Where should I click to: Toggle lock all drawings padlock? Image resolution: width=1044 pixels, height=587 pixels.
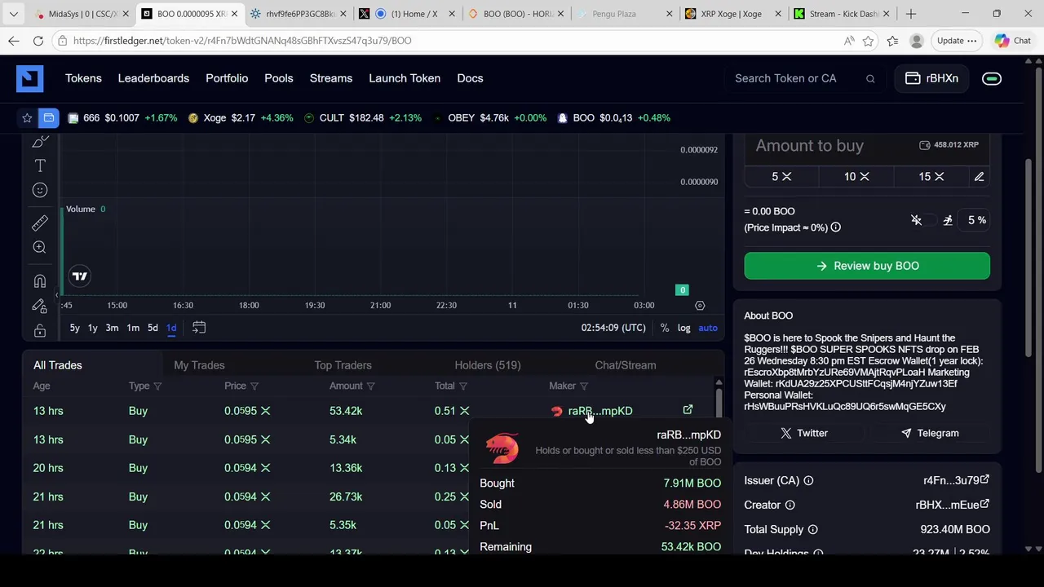(40, 330)
